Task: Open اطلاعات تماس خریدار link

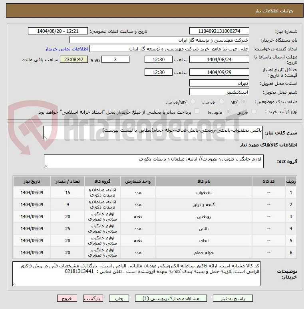Action: (67, 49)
